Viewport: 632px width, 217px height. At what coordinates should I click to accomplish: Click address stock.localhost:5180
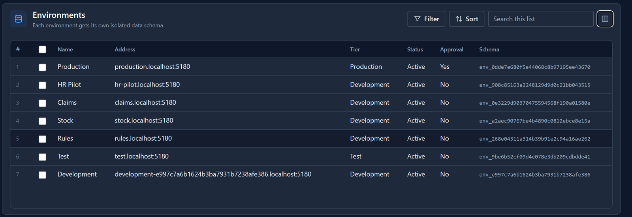pos(144,121)
